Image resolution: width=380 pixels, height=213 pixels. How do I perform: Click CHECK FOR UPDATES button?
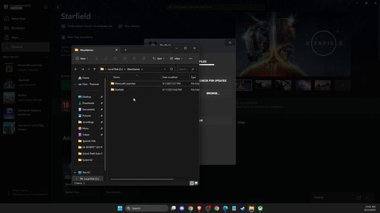(x=213, y=80)
